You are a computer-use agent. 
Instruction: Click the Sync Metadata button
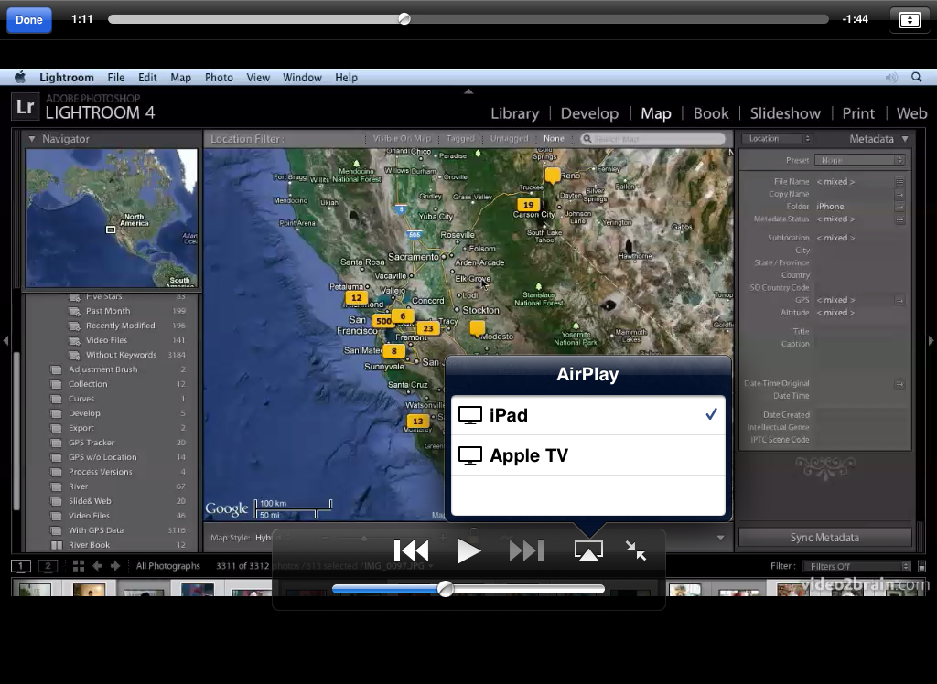[x=824, y=538]
